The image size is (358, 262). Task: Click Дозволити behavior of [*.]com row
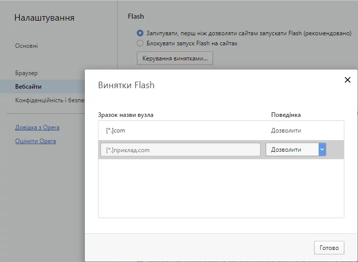pyautogui.click(x=286, y=130)
